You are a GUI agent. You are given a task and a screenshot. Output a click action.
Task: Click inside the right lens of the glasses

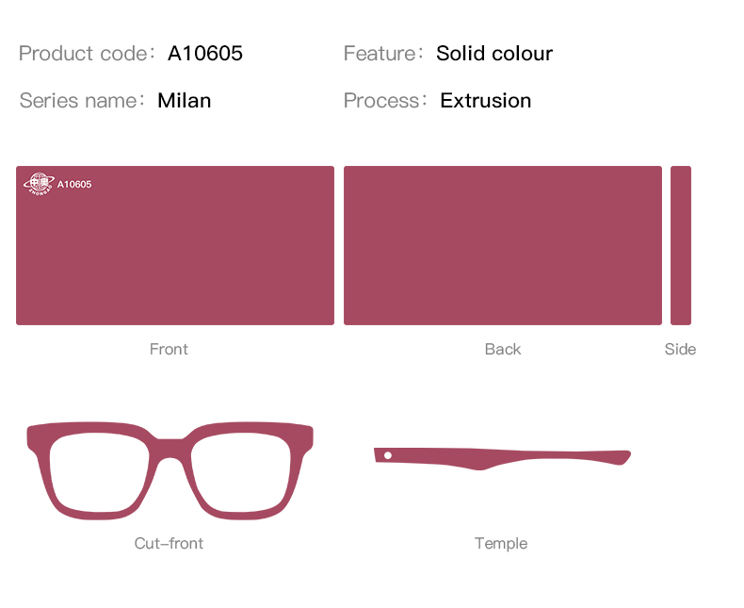(x=243, y=469)
